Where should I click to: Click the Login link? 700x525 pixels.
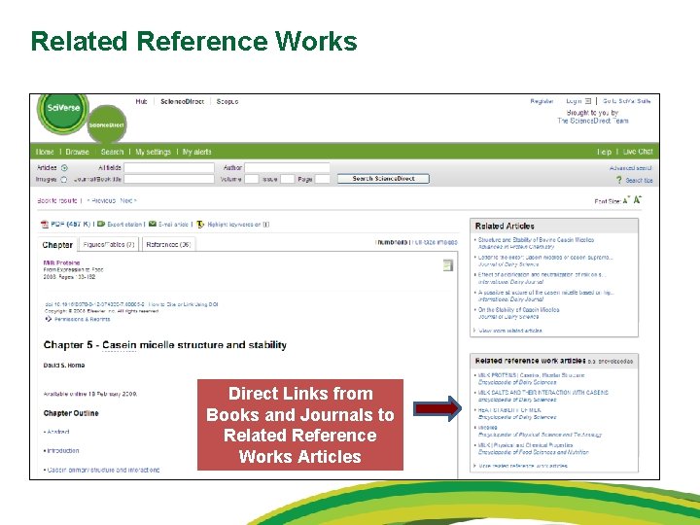[x=574, y=101]
